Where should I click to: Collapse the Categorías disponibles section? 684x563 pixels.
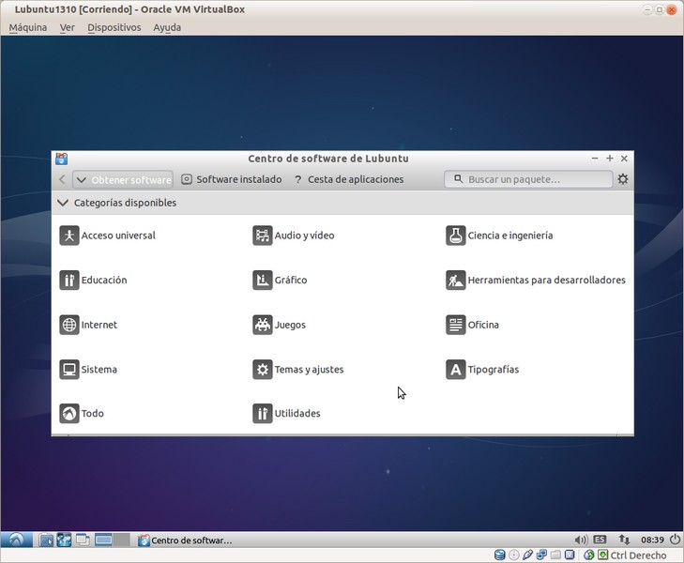pyautogui.click(x=63, y=203)
